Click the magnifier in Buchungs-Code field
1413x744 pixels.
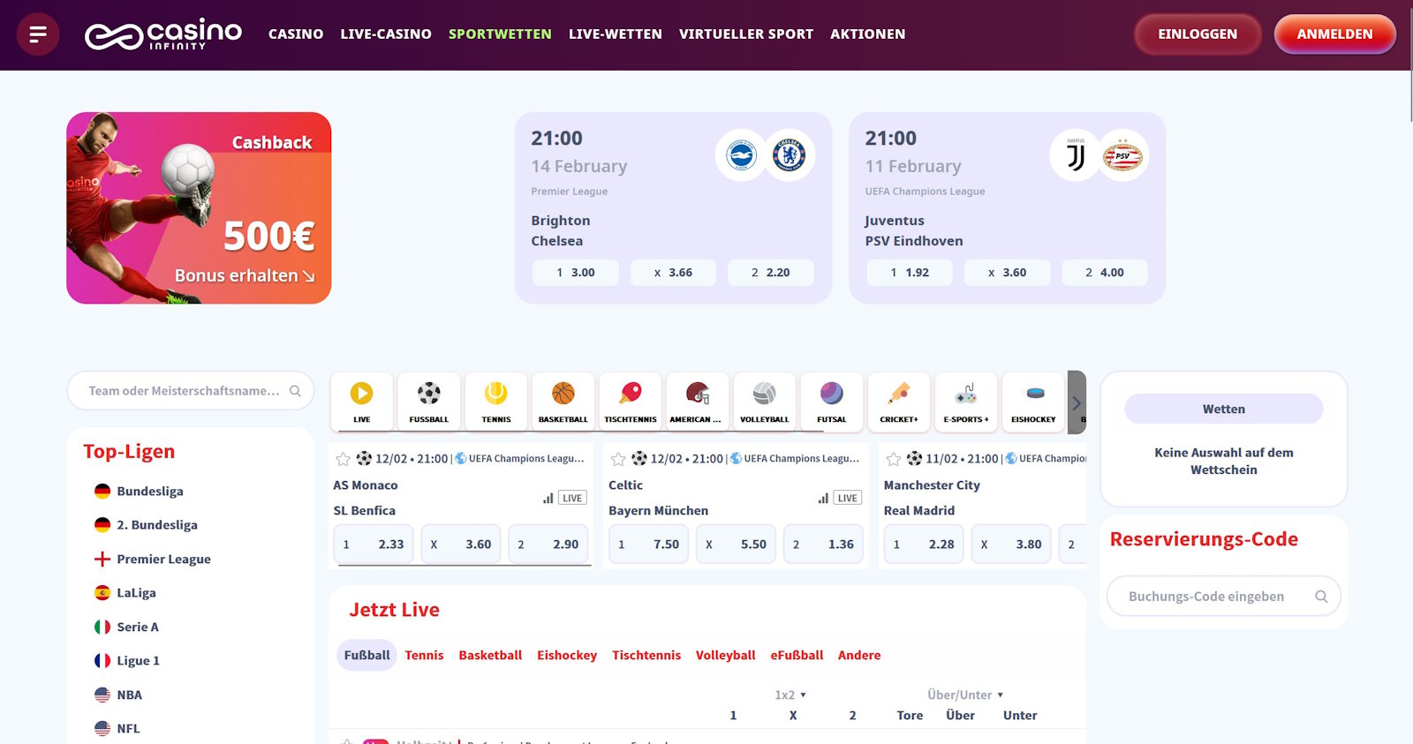pyautogui.click(x=1321, y=597)
